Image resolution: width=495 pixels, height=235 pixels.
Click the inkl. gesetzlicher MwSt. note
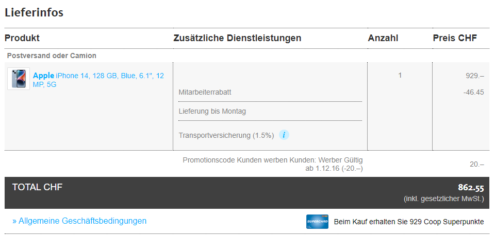444,199
